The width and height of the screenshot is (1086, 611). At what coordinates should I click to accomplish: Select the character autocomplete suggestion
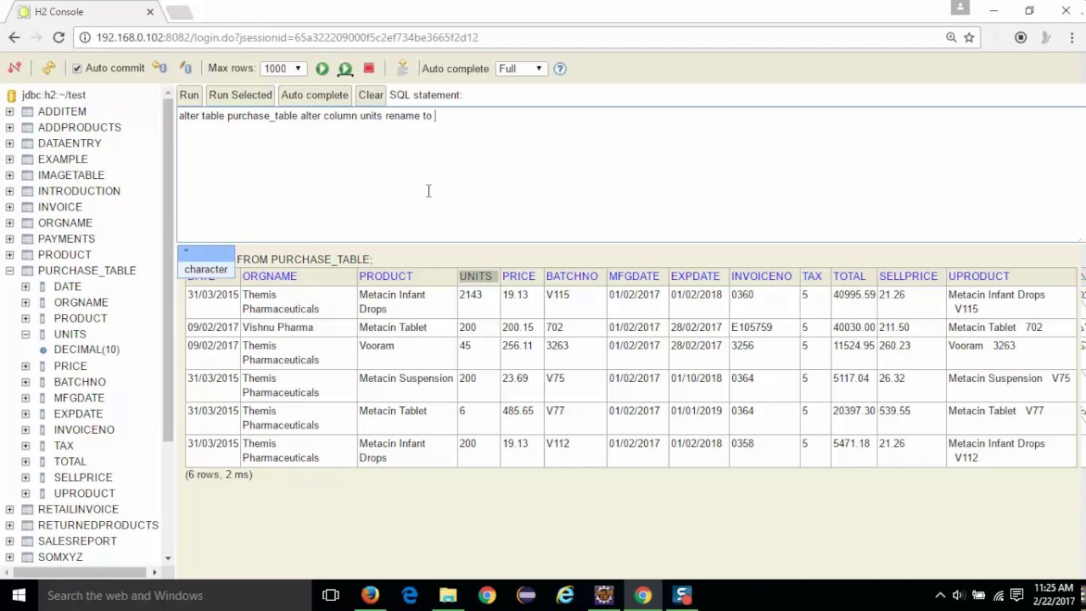point(206,269)
